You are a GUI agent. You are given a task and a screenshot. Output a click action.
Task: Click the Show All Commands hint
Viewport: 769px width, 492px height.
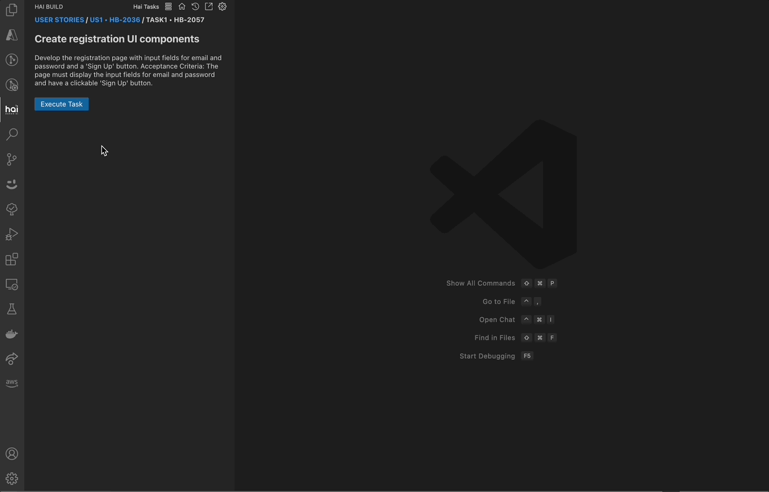tap(480, 283)
